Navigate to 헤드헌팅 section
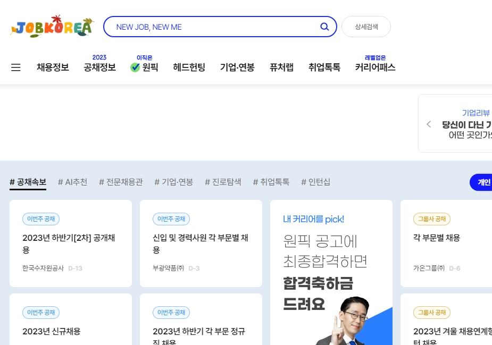This screenshot has height=345, width=492. 189,68
